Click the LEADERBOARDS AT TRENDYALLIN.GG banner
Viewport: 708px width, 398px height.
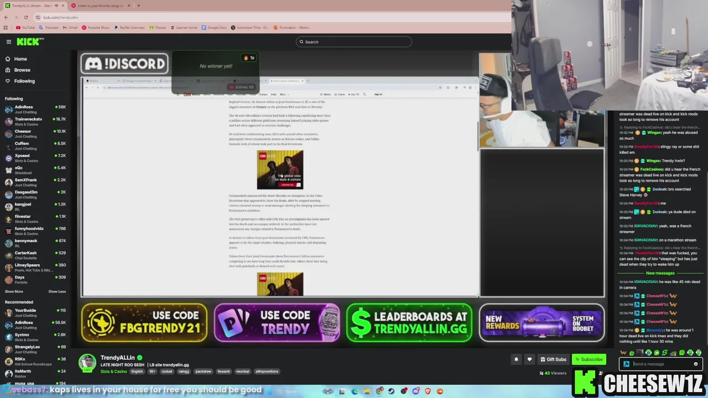click(x=409, y=323)
